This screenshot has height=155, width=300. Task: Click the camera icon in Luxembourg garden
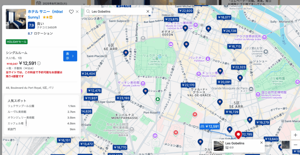pos(171,44)
